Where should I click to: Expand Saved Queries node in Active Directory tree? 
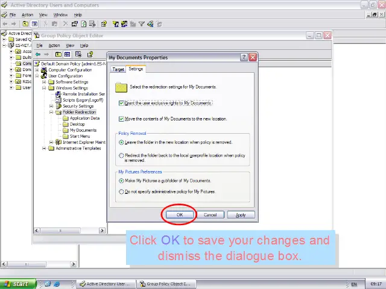pyautogui.click(x=4, y=39)
